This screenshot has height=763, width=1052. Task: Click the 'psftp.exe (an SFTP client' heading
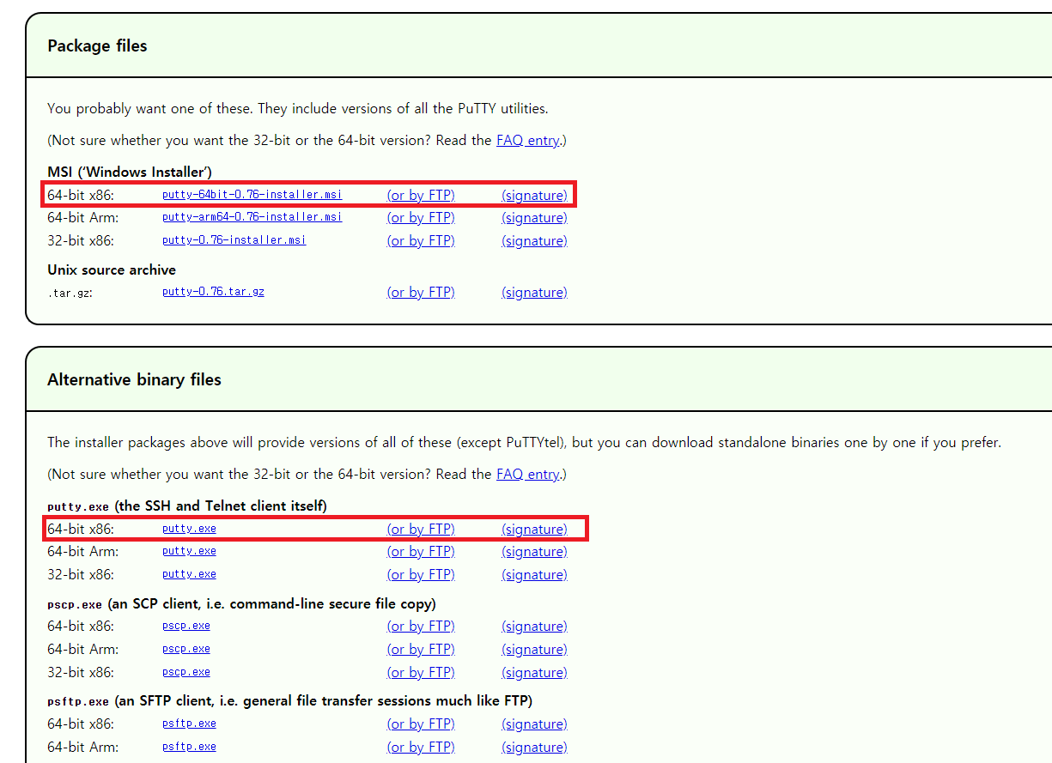(289, 701)
